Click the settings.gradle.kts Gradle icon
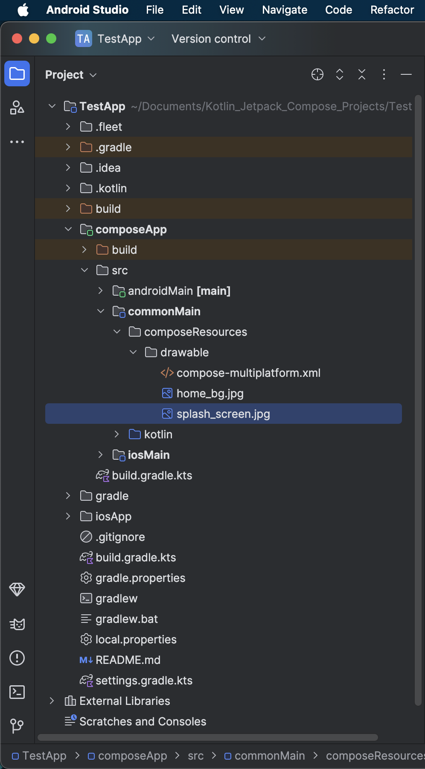The height and width of the screenshot is (769, 425). click(x=86, y=681)
